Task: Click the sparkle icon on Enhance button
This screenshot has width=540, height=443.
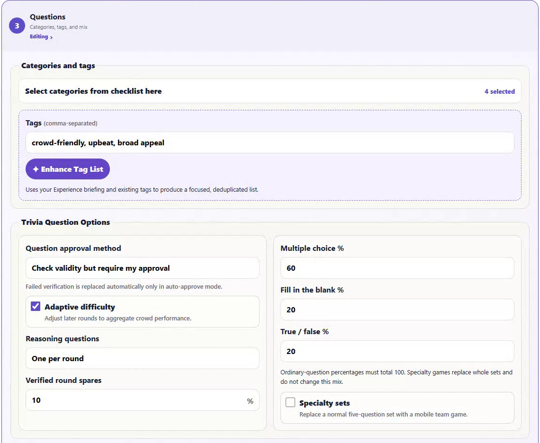Action: [x=36, y=169]
